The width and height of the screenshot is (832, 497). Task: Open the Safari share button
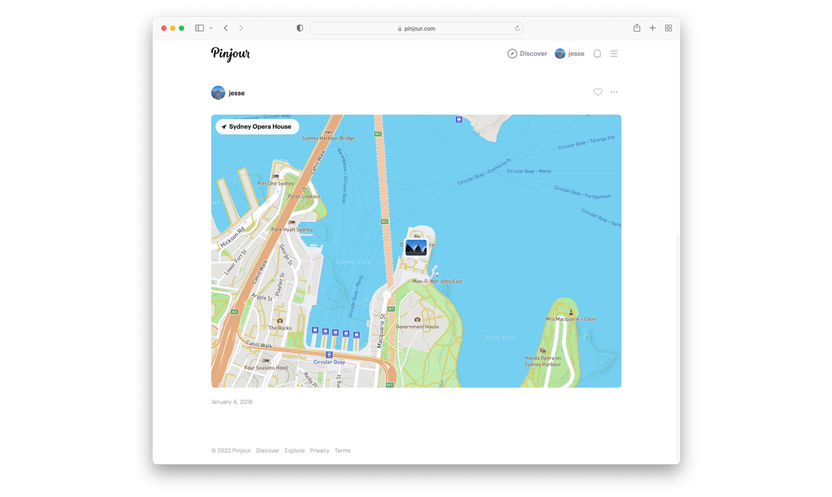pyautogui.click(x=637, y=27)
